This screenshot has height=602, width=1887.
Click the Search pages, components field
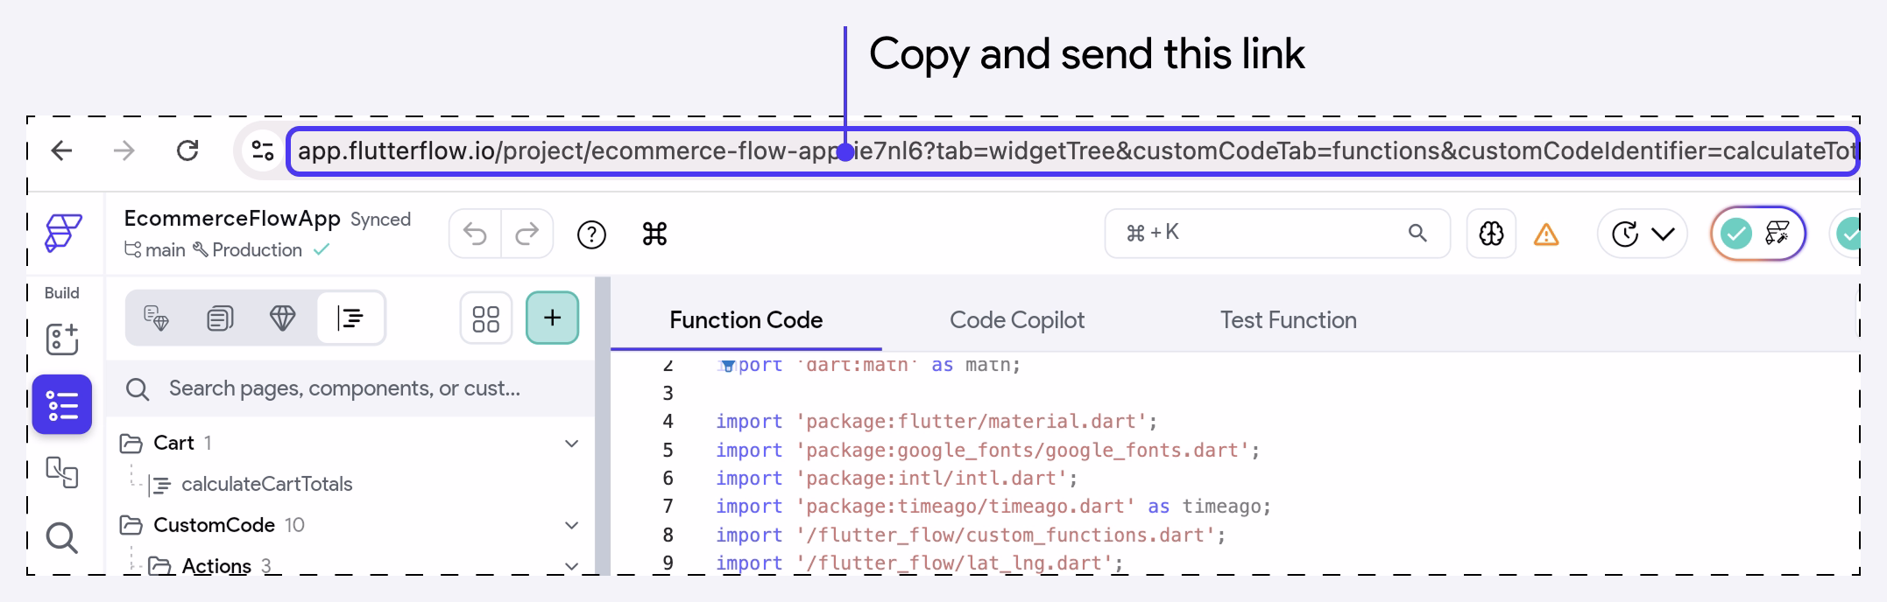(x=350, y=388)
